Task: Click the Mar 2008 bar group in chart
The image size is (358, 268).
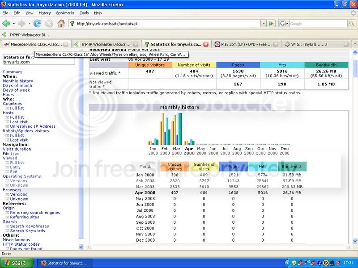Action: (177, 129)
